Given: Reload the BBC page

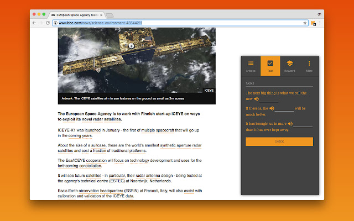Looking at the screenshot, I should [x=48, y=23].
